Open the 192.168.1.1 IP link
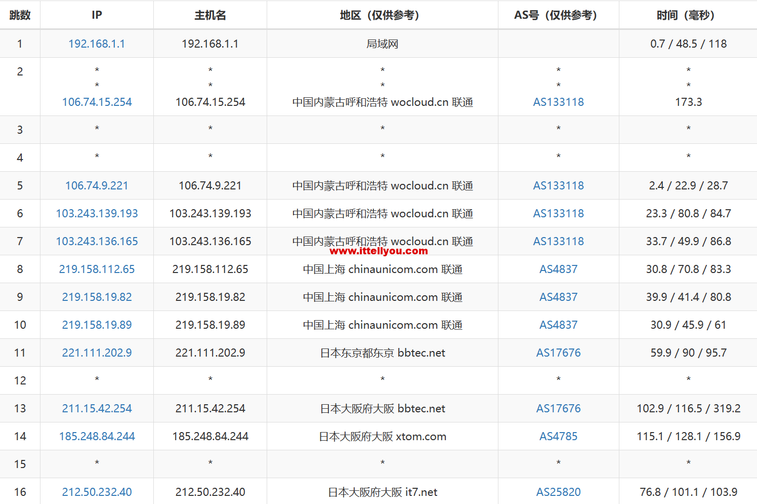This screenshot has height=504, width=757. pos(97,44)
